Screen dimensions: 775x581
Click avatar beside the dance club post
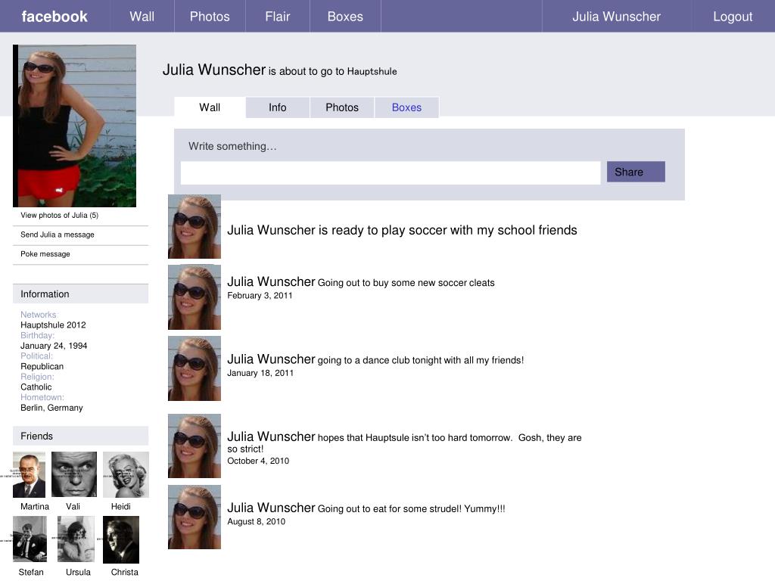(x=195, y=368)
